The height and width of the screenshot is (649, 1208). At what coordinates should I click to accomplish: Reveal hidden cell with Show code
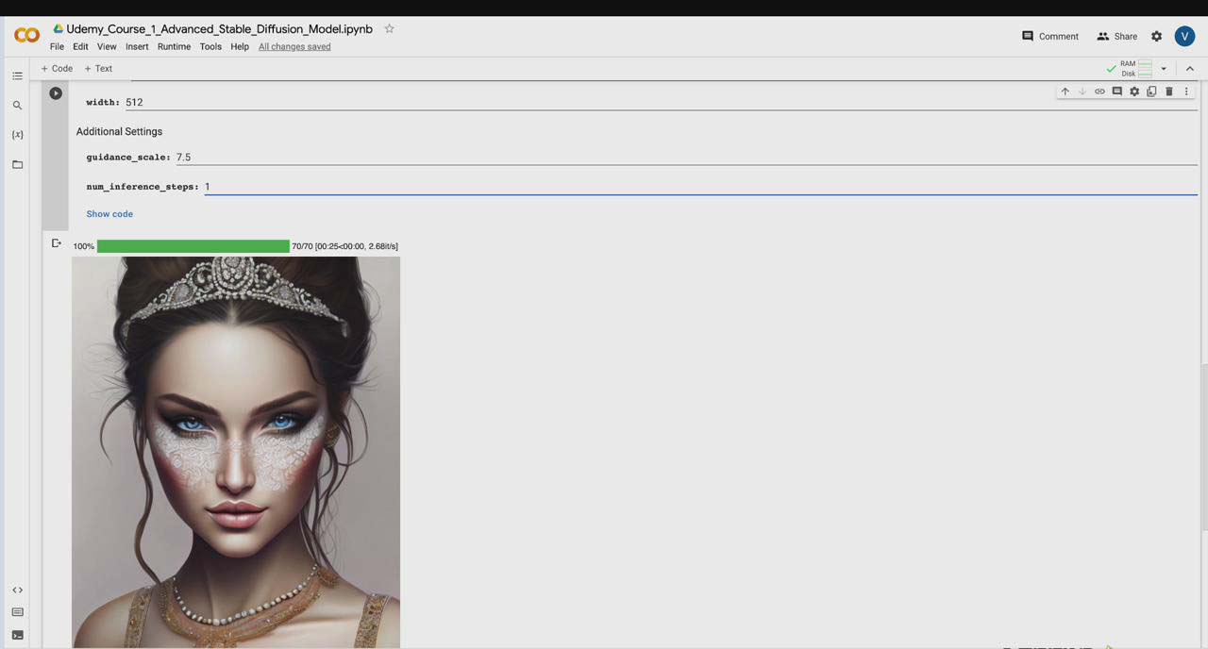click(x=109, y=214)
